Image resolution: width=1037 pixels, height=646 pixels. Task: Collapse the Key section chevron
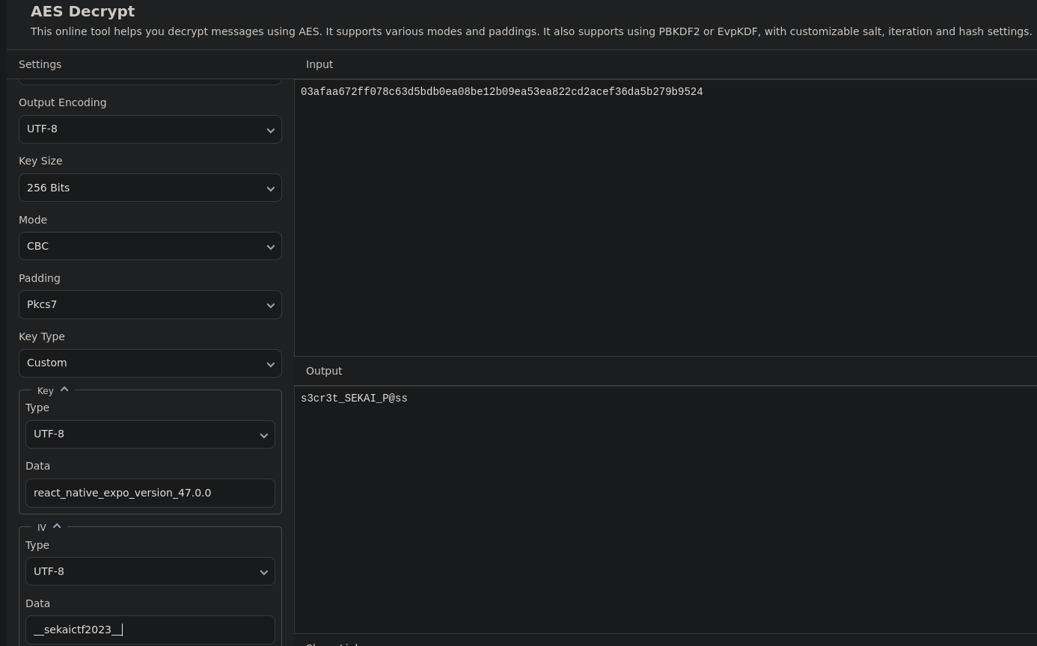click(64, 388)
